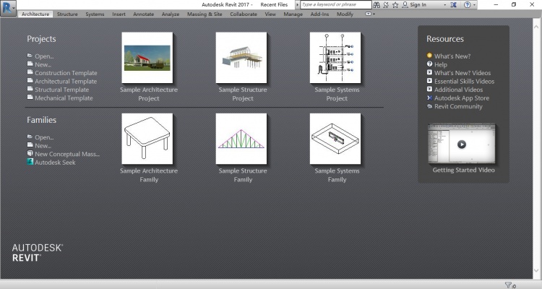
Task: Switch to the Structure ribbon tab
Action: coord(67,14)
